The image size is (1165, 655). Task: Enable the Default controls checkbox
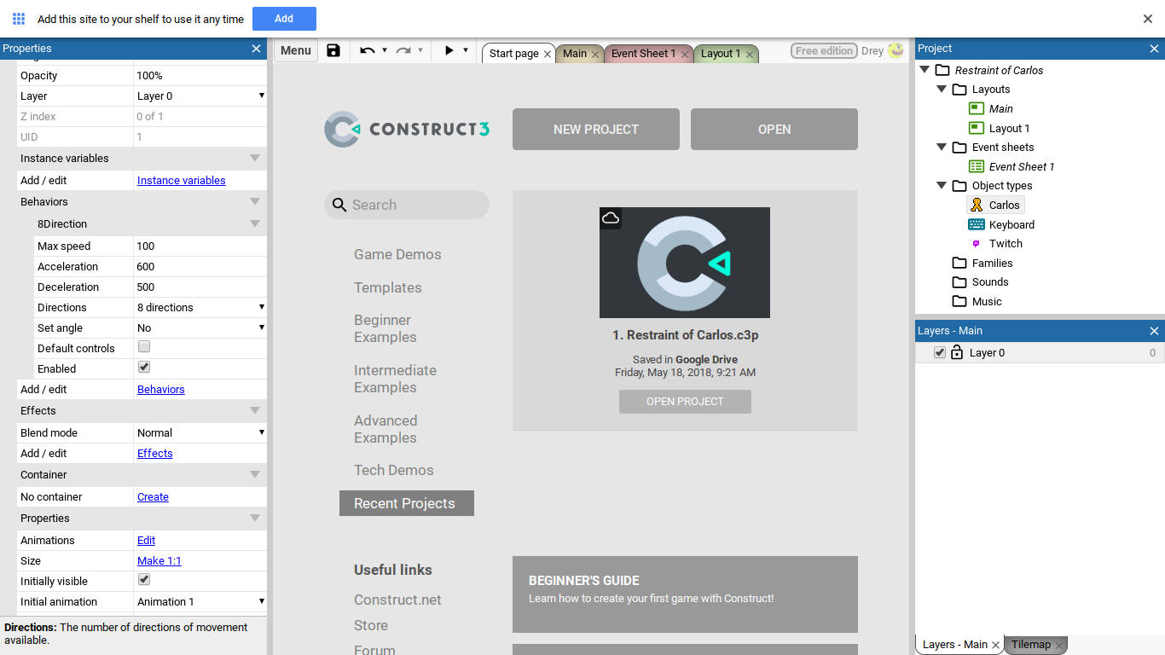(x=144, y=347)
